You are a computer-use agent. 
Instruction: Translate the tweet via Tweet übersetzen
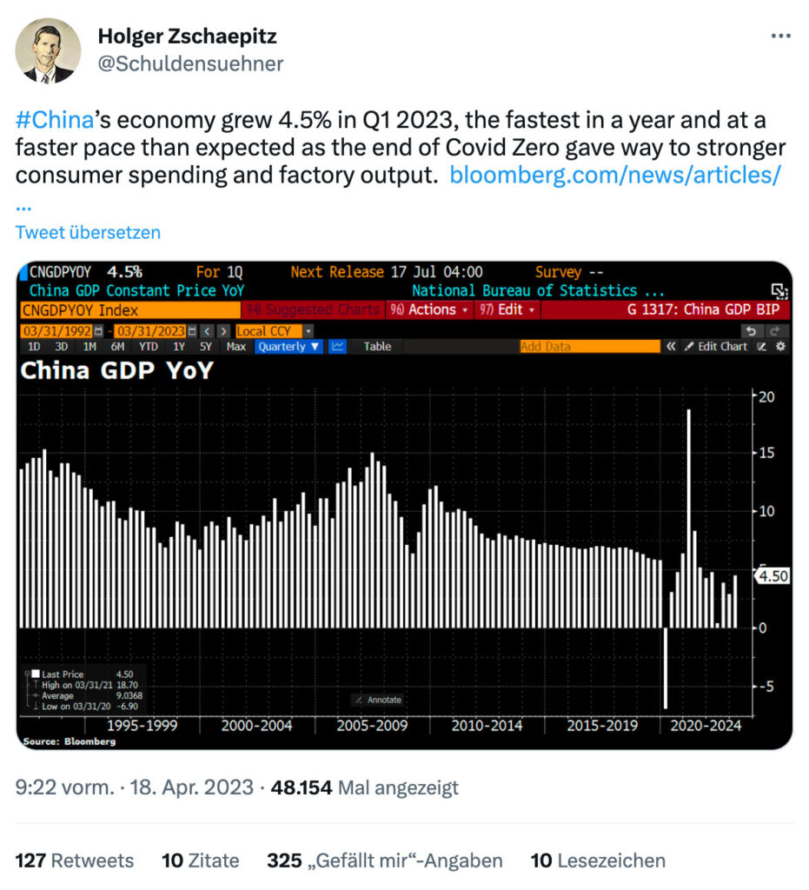tap(88, 232)
